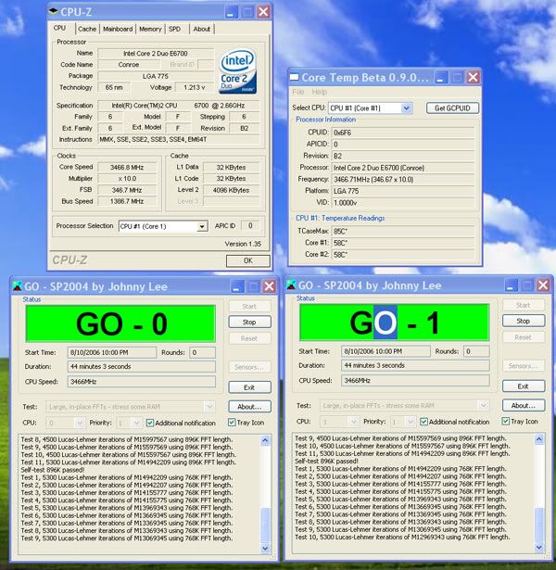Screen dimensions: 556x570
Task: Stop the stress test in GO - 0 window
Action: click(249, 323)
